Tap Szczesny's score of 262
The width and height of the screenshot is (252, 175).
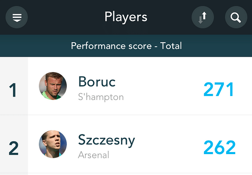[219, 148]
